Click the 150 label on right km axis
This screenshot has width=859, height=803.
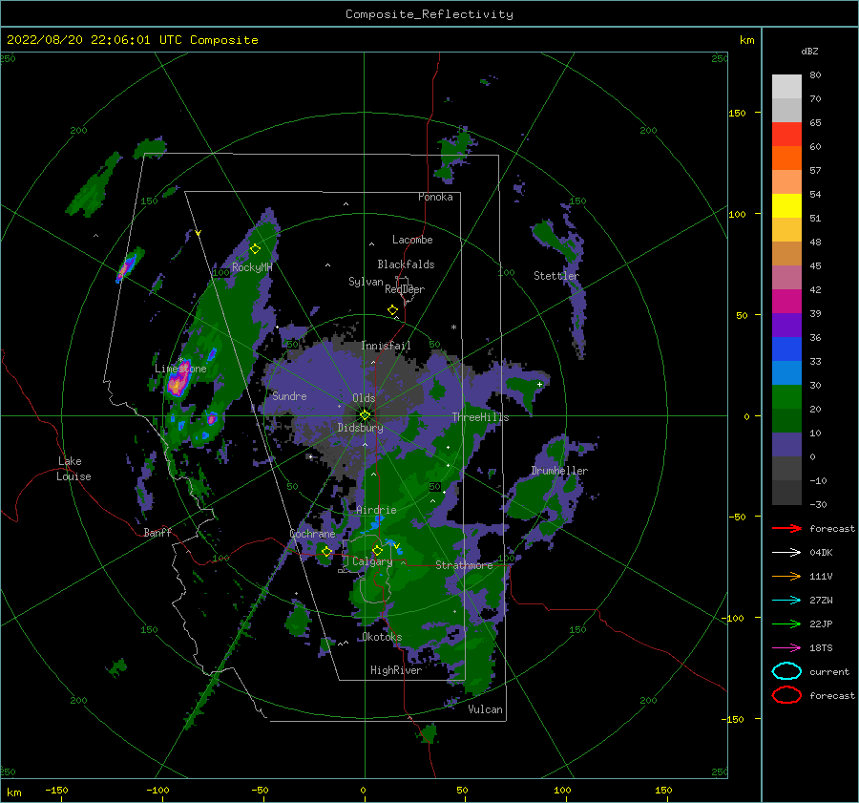pos(737,113)
